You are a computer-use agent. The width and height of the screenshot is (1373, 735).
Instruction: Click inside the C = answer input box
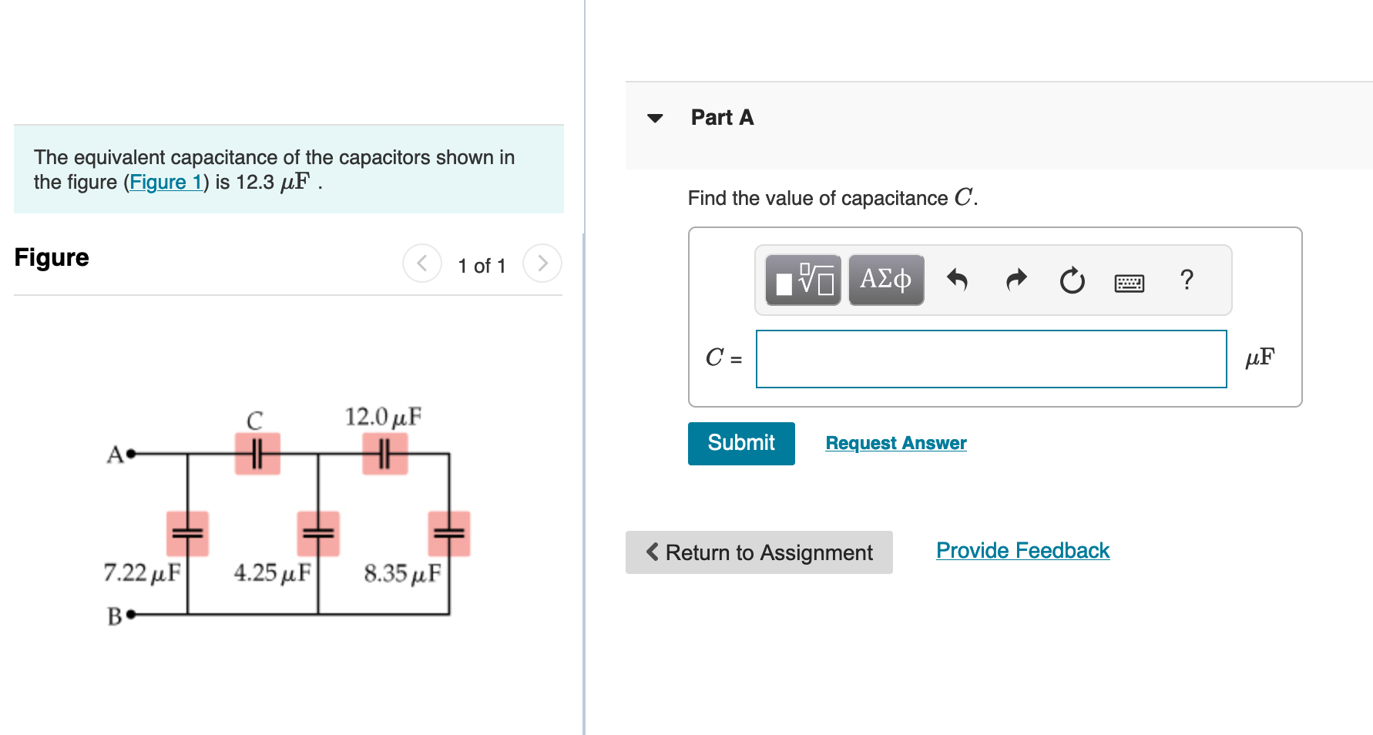991,359
